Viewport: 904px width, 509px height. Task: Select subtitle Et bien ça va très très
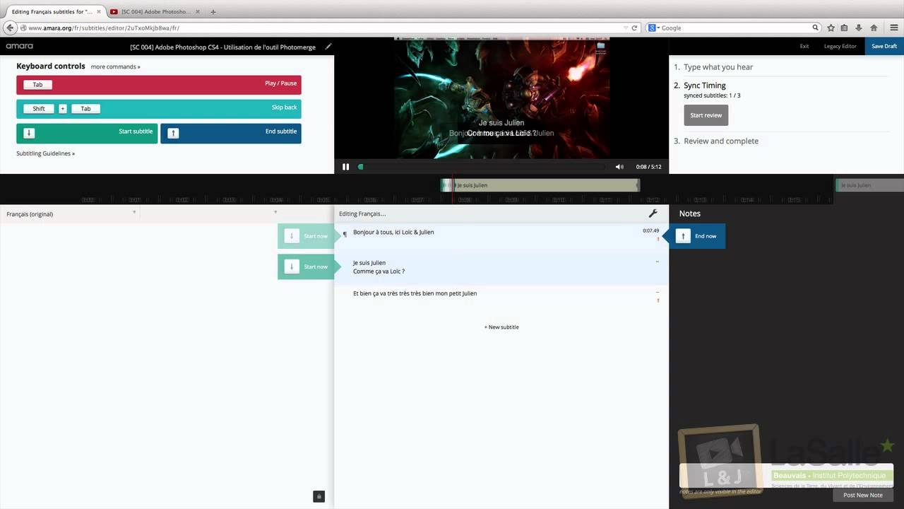point(501,297)
